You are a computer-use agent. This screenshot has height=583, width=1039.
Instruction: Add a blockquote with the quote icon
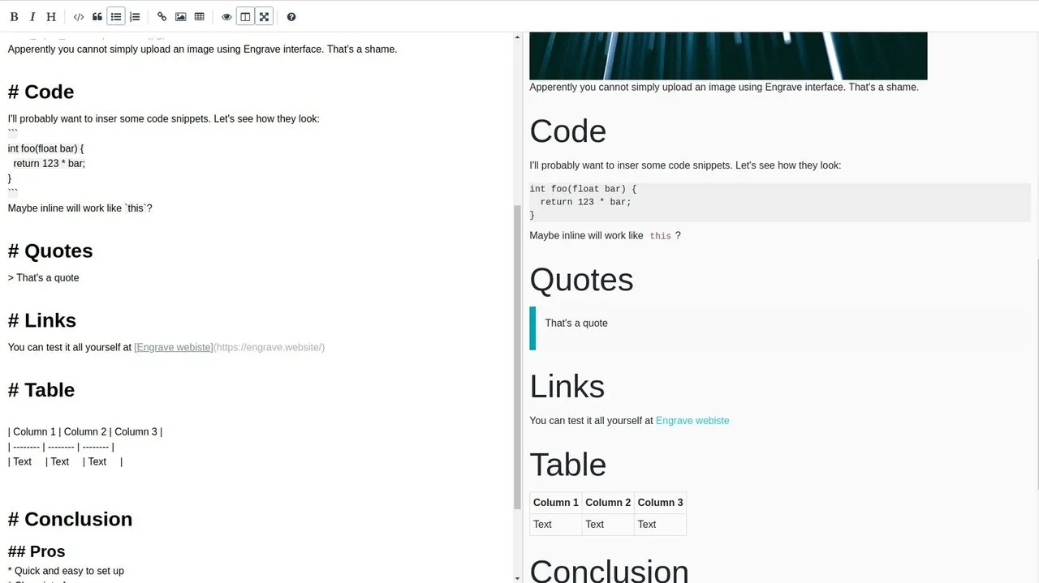(x=97, y=16)
